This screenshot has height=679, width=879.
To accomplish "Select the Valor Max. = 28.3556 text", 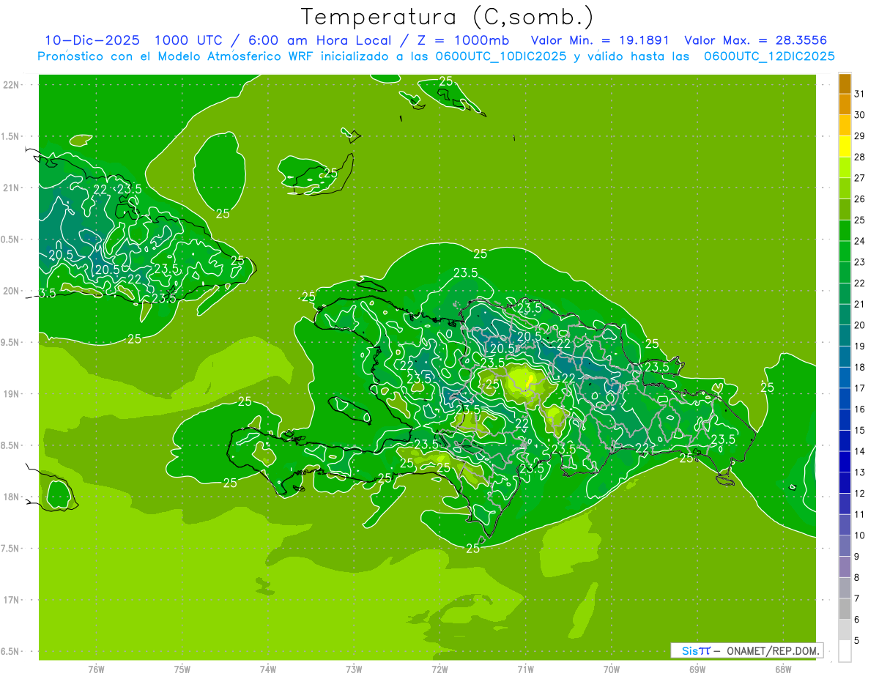I will (x=755, y=40).
